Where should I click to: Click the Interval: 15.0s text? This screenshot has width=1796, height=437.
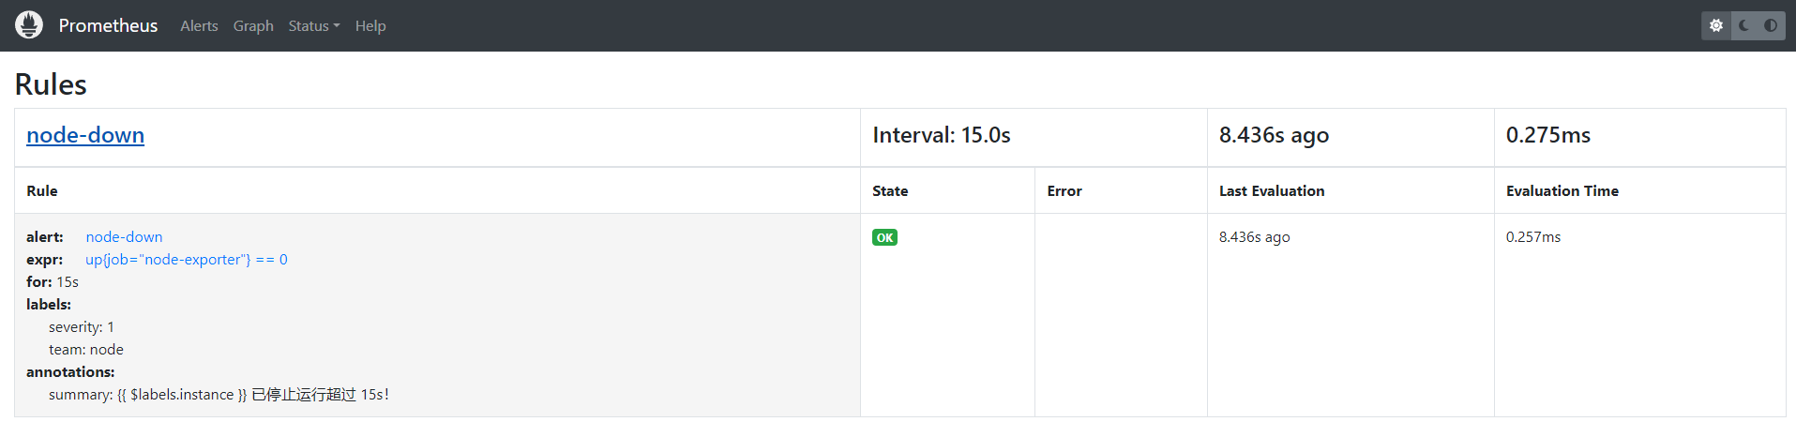click(942, 135)
